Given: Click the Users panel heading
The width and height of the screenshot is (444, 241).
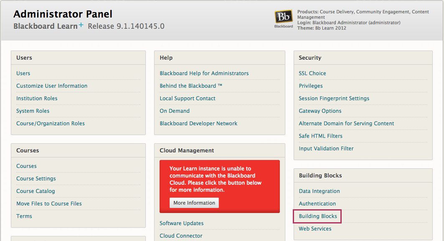Looking at the screenshot, I should pyautogui.click(x=24, y=58).
